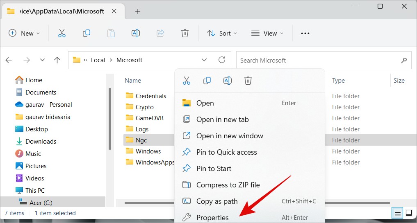Select the Credentials folder
The width and height of the screenshot is (417, 223).
pyautogui.click(x=146, y=96)
